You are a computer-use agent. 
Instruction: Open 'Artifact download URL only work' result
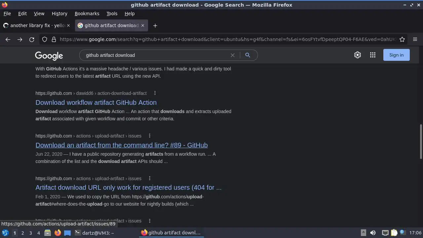click(129, 187)
